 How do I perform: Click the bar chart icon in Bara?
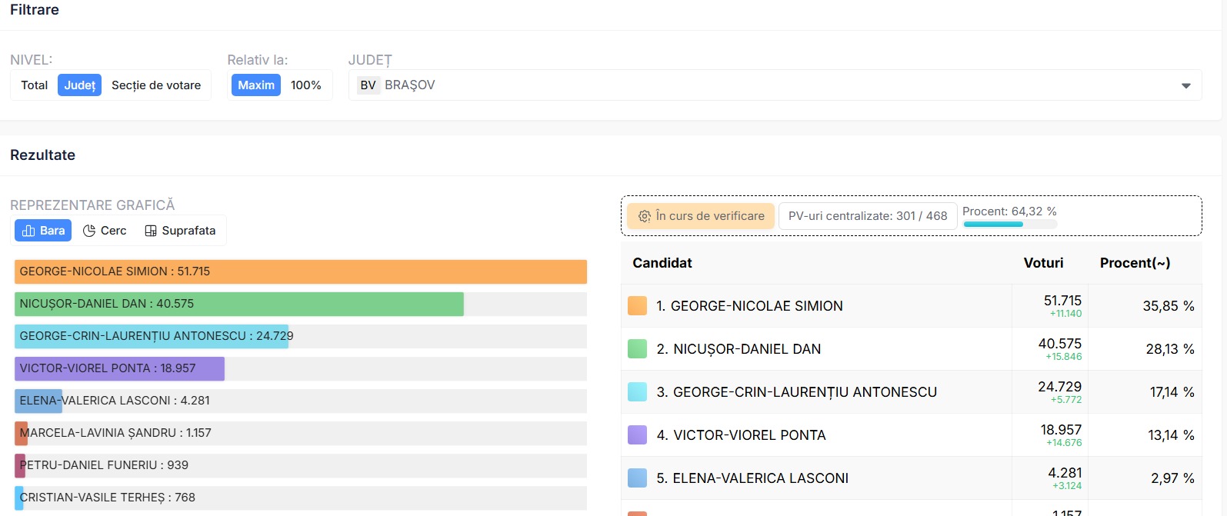[28, 231]
